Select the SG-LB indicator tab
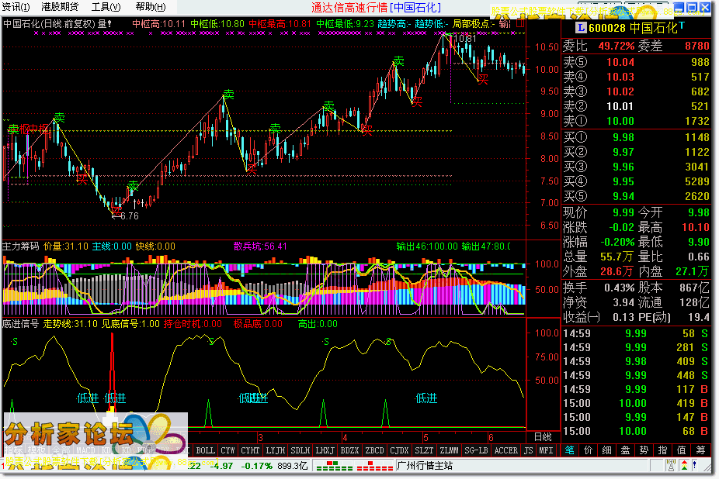The height and width of the screenshot is (479, 719). (x=477, y=450)
